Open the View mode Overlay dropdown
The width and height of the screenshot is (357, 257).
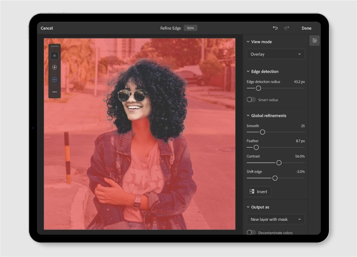click(275, 54)
